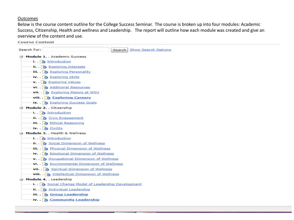The height and width of the screenshot is (220, 294).
Task: Collapse Module 1 Academic Success
Action: point(21,56)
